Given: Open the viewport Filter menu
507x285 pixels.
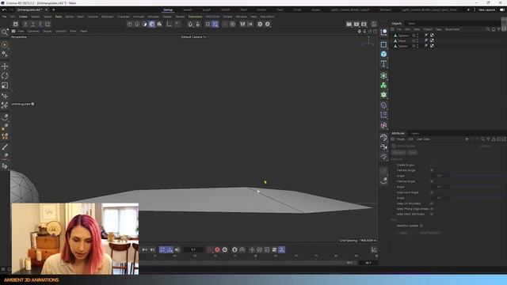Looking at the screenshot, I should pos(73,32).
